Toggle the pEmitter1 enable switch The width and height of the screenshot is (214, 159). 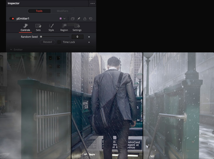[12, 19]
